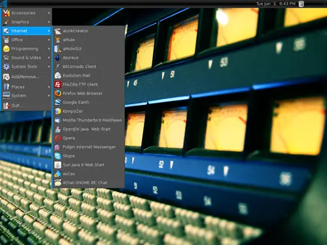Click the FileZilla FTP client icon
Viewport: 327px width, 245px height.
[58, 84]
